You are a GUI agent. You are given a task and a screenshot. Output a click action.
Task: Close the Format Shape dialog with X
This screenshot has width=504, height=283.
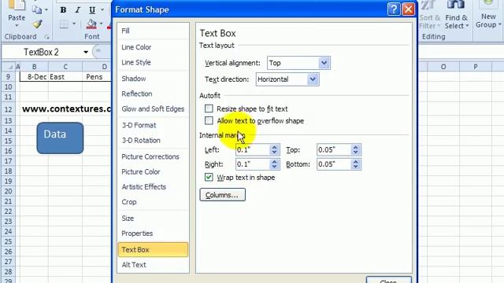(409, 9)
